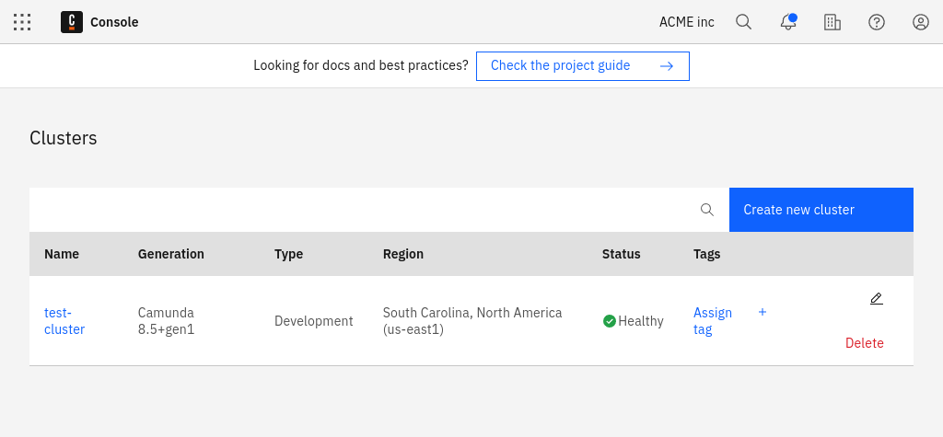This screenshot has width=943, height=437.
Task: Delete the test-cluster
Action: [864, 343]
